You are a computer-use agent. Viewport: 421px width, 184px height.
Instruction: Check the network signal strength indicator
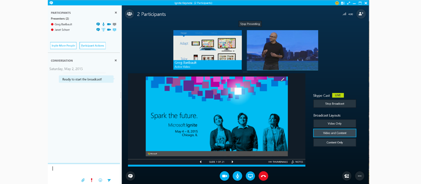tap(344, 14)
